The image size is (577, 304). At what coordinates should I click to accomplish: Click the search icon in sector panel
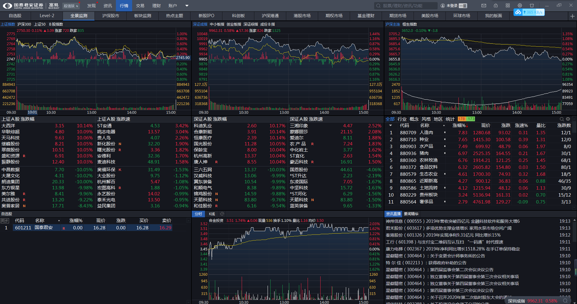[x=562, y=119]
